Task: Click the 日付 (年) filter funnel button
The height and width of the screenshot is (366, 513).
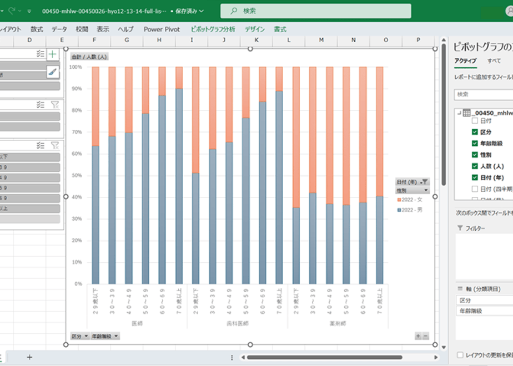Action: (x=424, y=182)
